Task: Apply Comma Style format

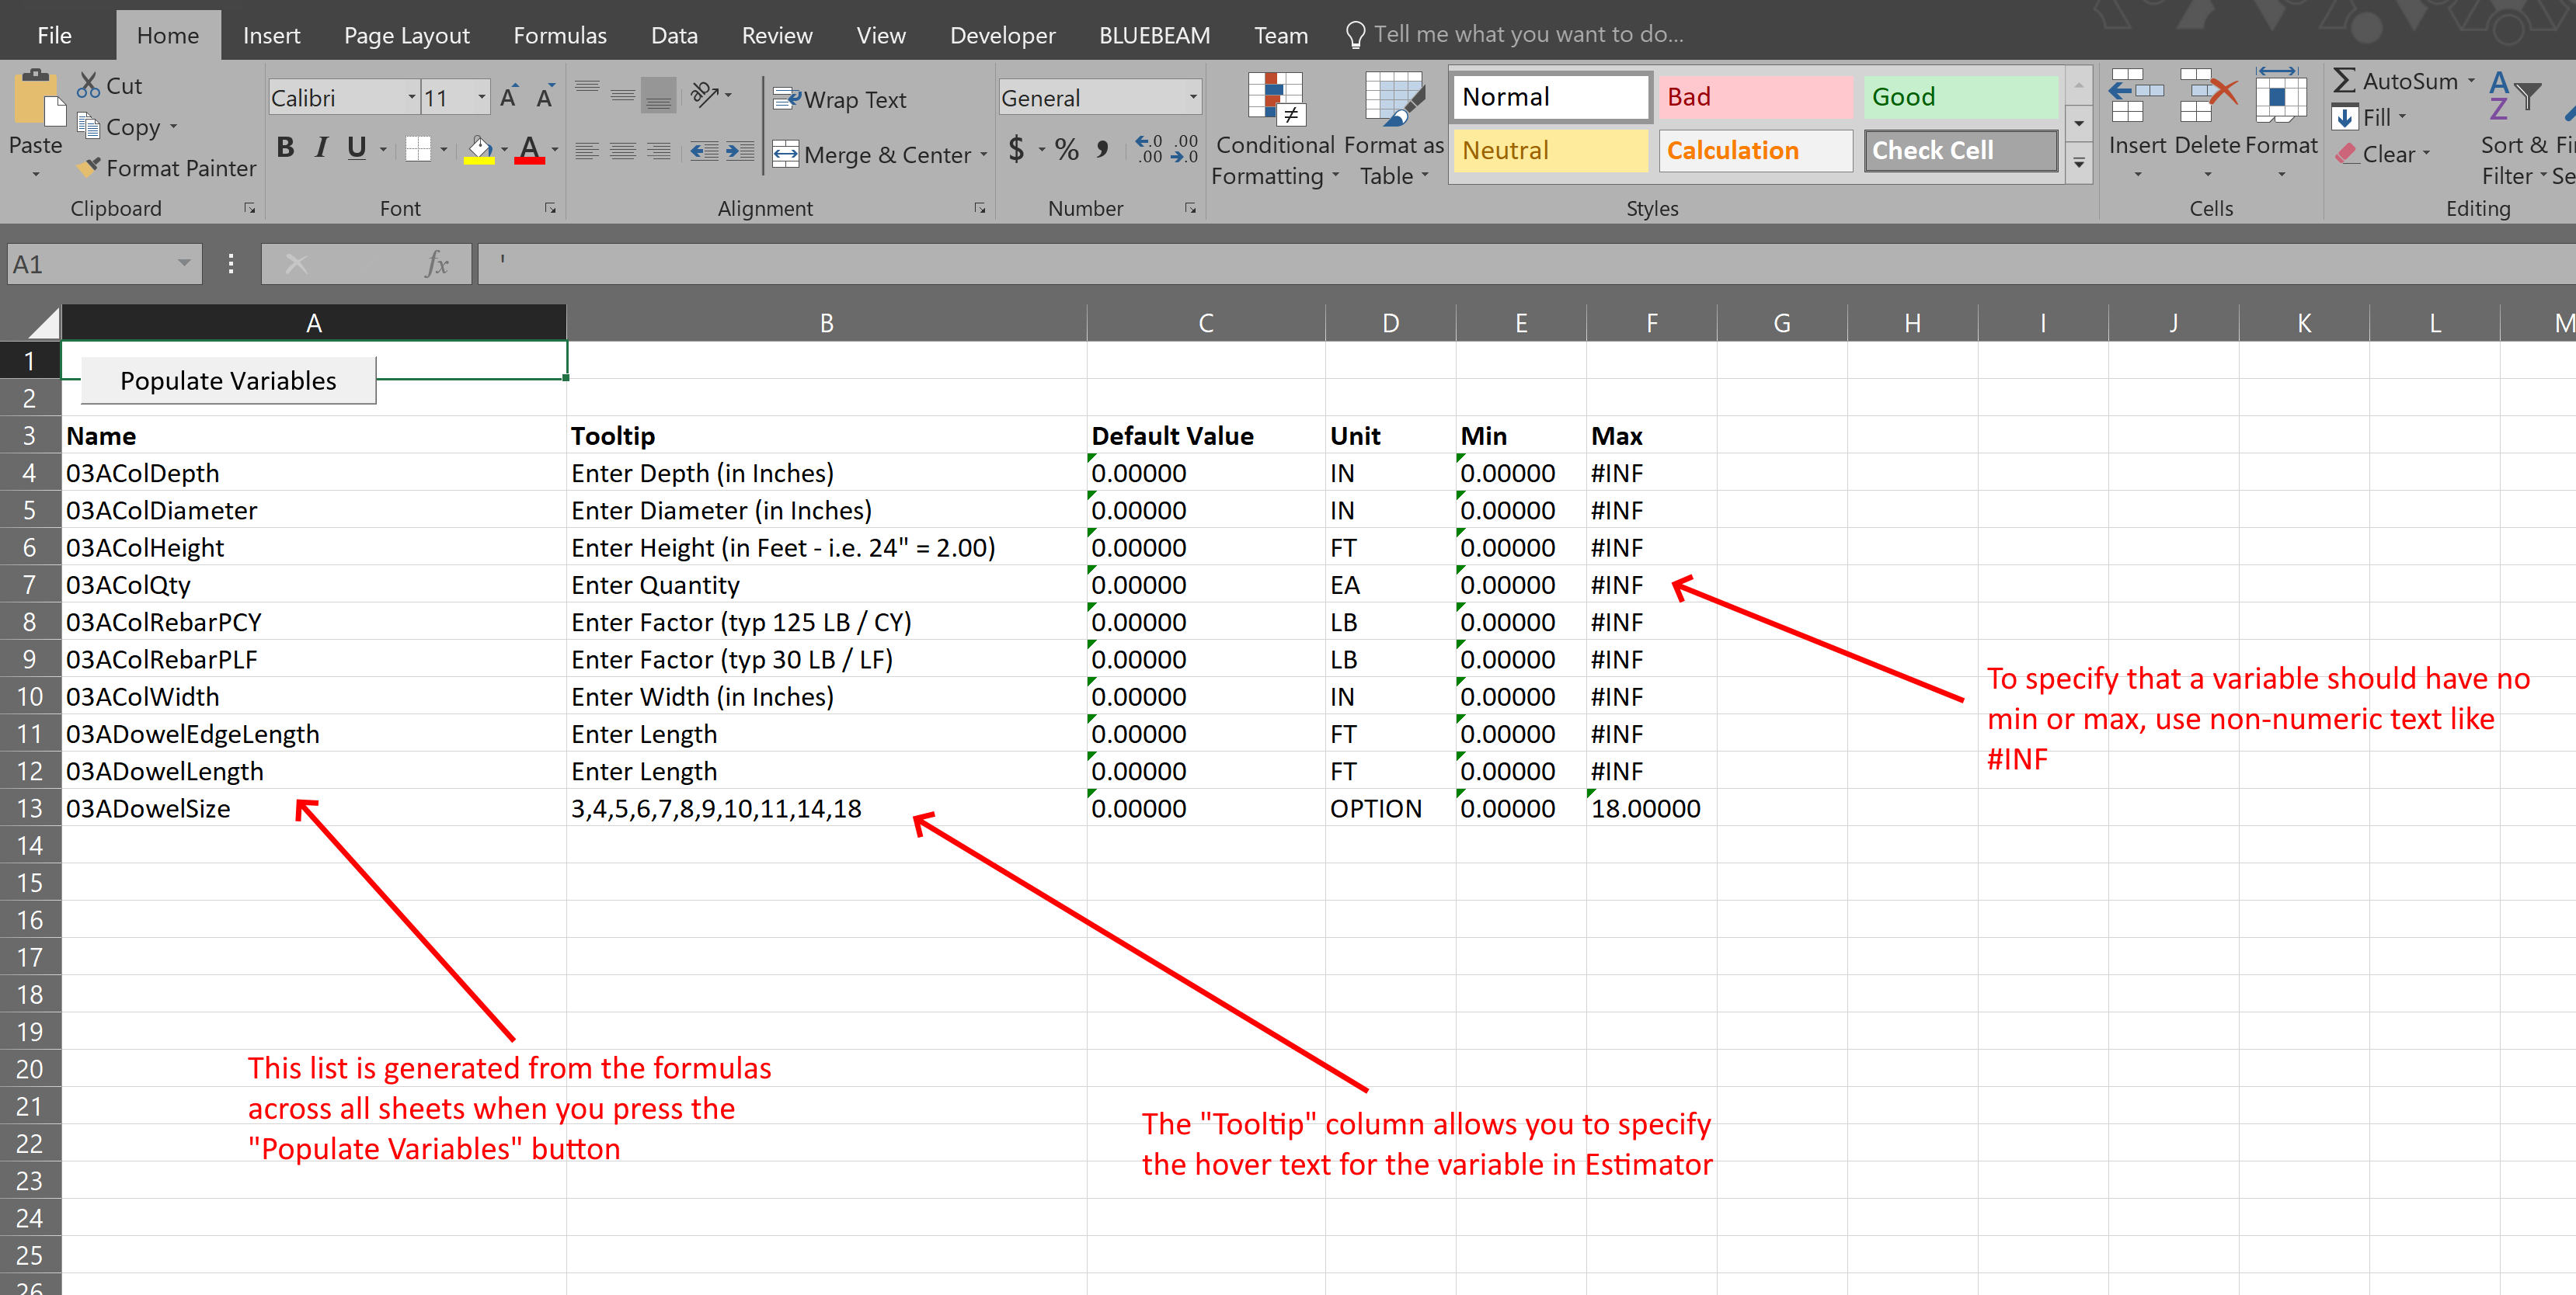Action: tap(1102, 150)
